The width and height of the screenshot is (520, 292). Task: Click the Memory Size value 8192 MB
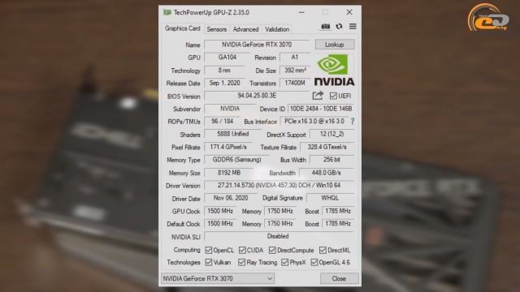point(229,173)
